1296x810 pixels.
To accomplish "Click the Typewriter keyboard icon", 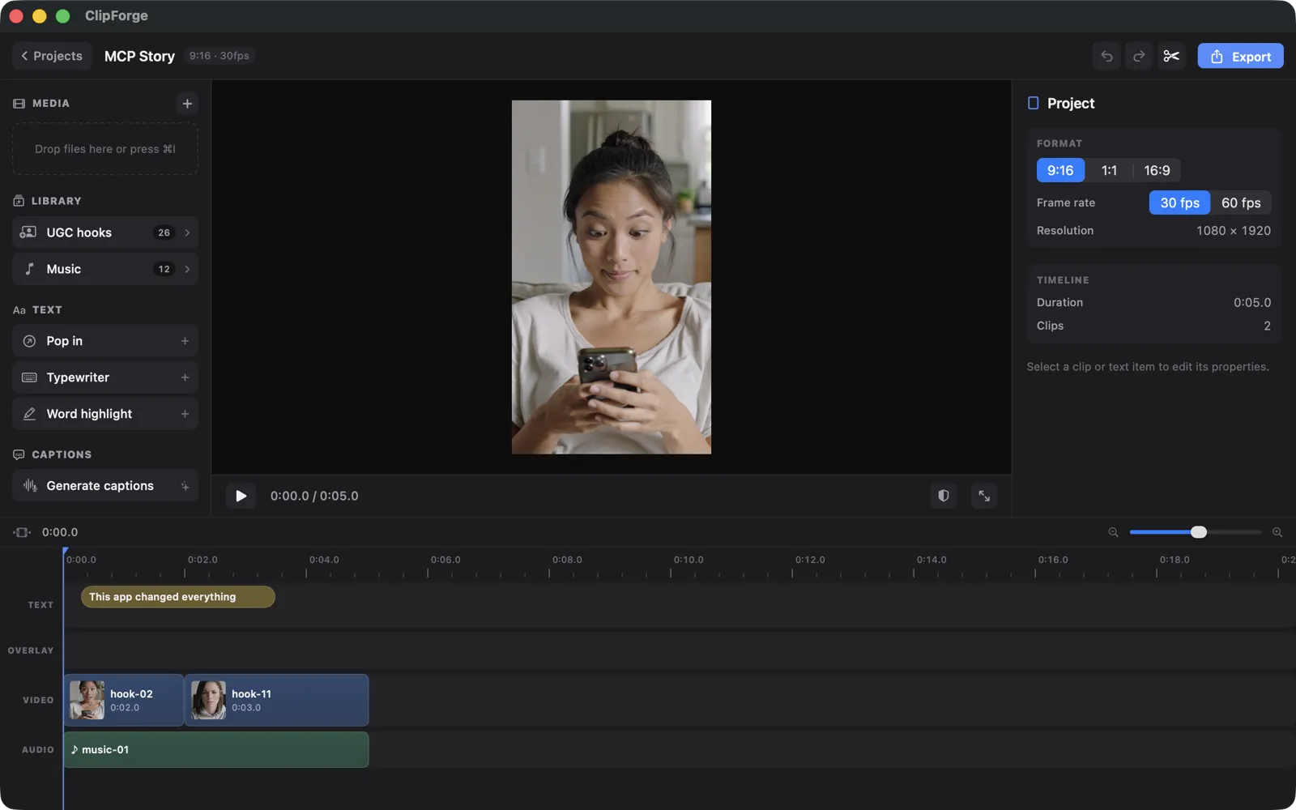I will point(29,377).
